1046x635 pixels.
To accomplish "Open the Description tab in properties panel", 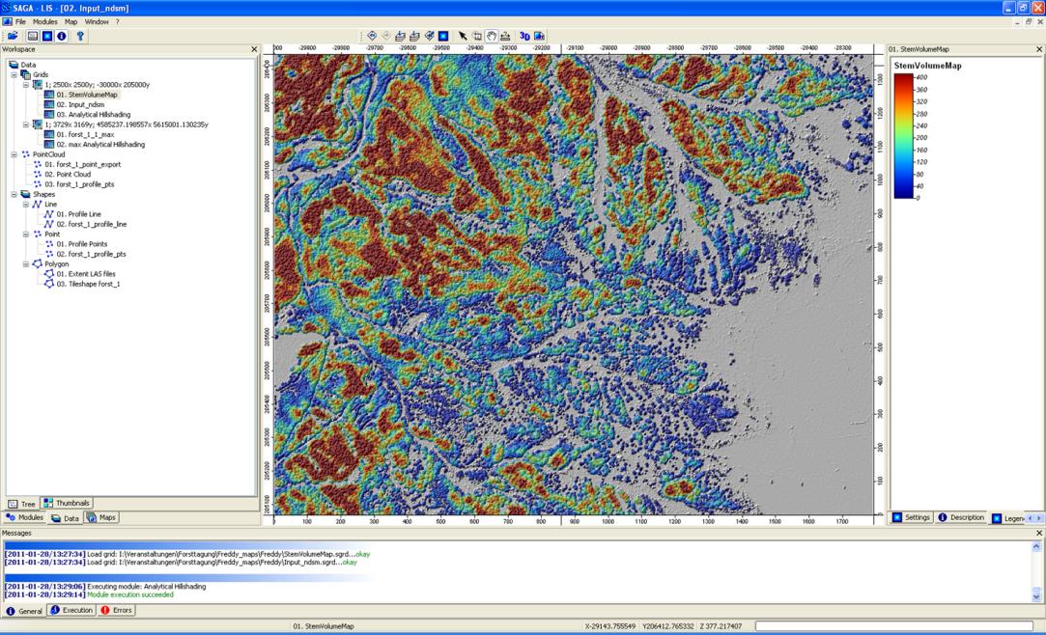I will tap(961, 517).
